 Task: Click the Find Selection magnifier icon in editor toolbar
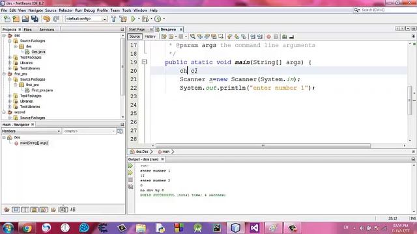[x=193, y=36]
